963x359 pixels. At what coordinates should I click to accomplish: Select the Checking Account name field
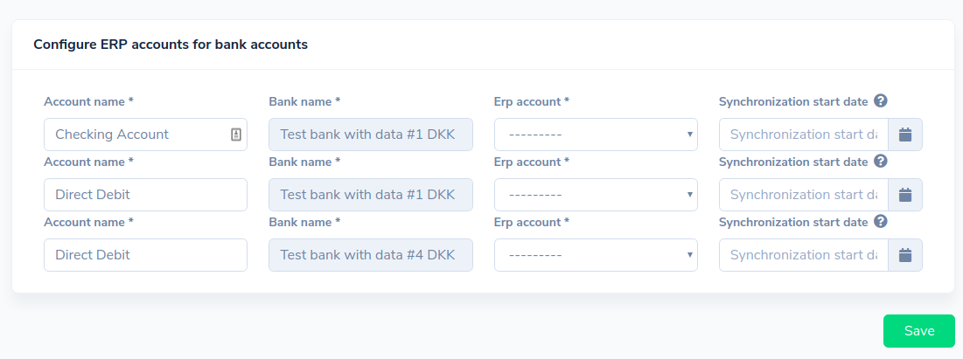coord(145,135)
